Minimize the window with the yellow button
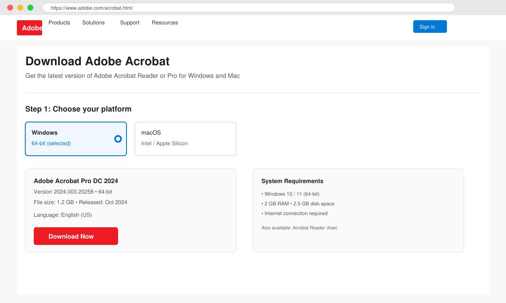 coord(20,8)
